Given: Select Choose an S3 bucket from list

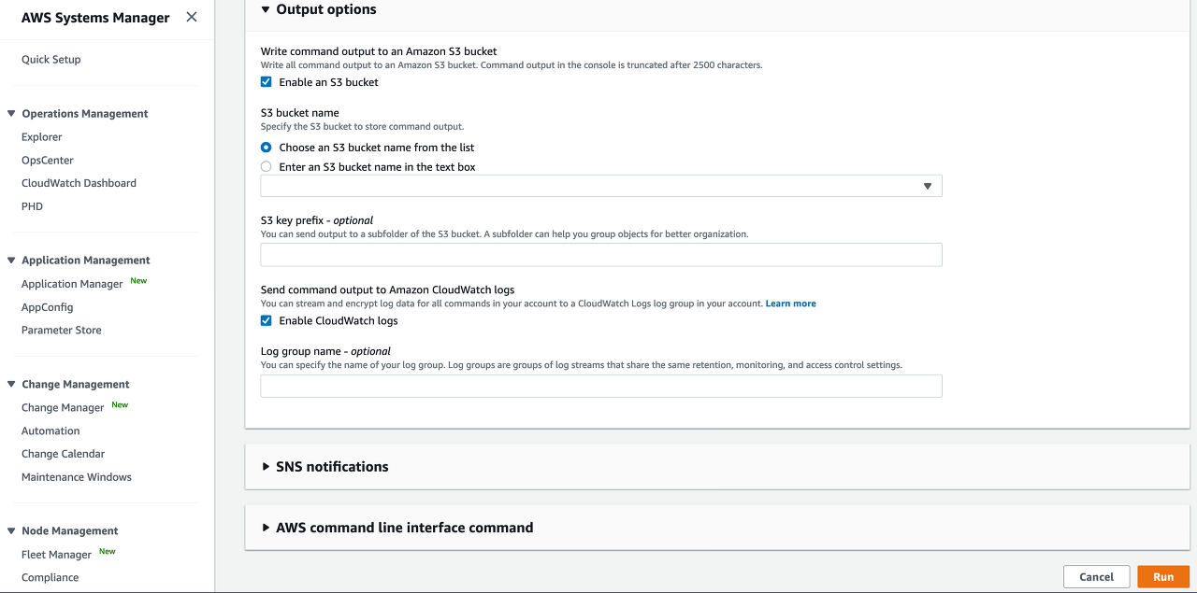Looking at the screenshot, I should tap(267, 148).
